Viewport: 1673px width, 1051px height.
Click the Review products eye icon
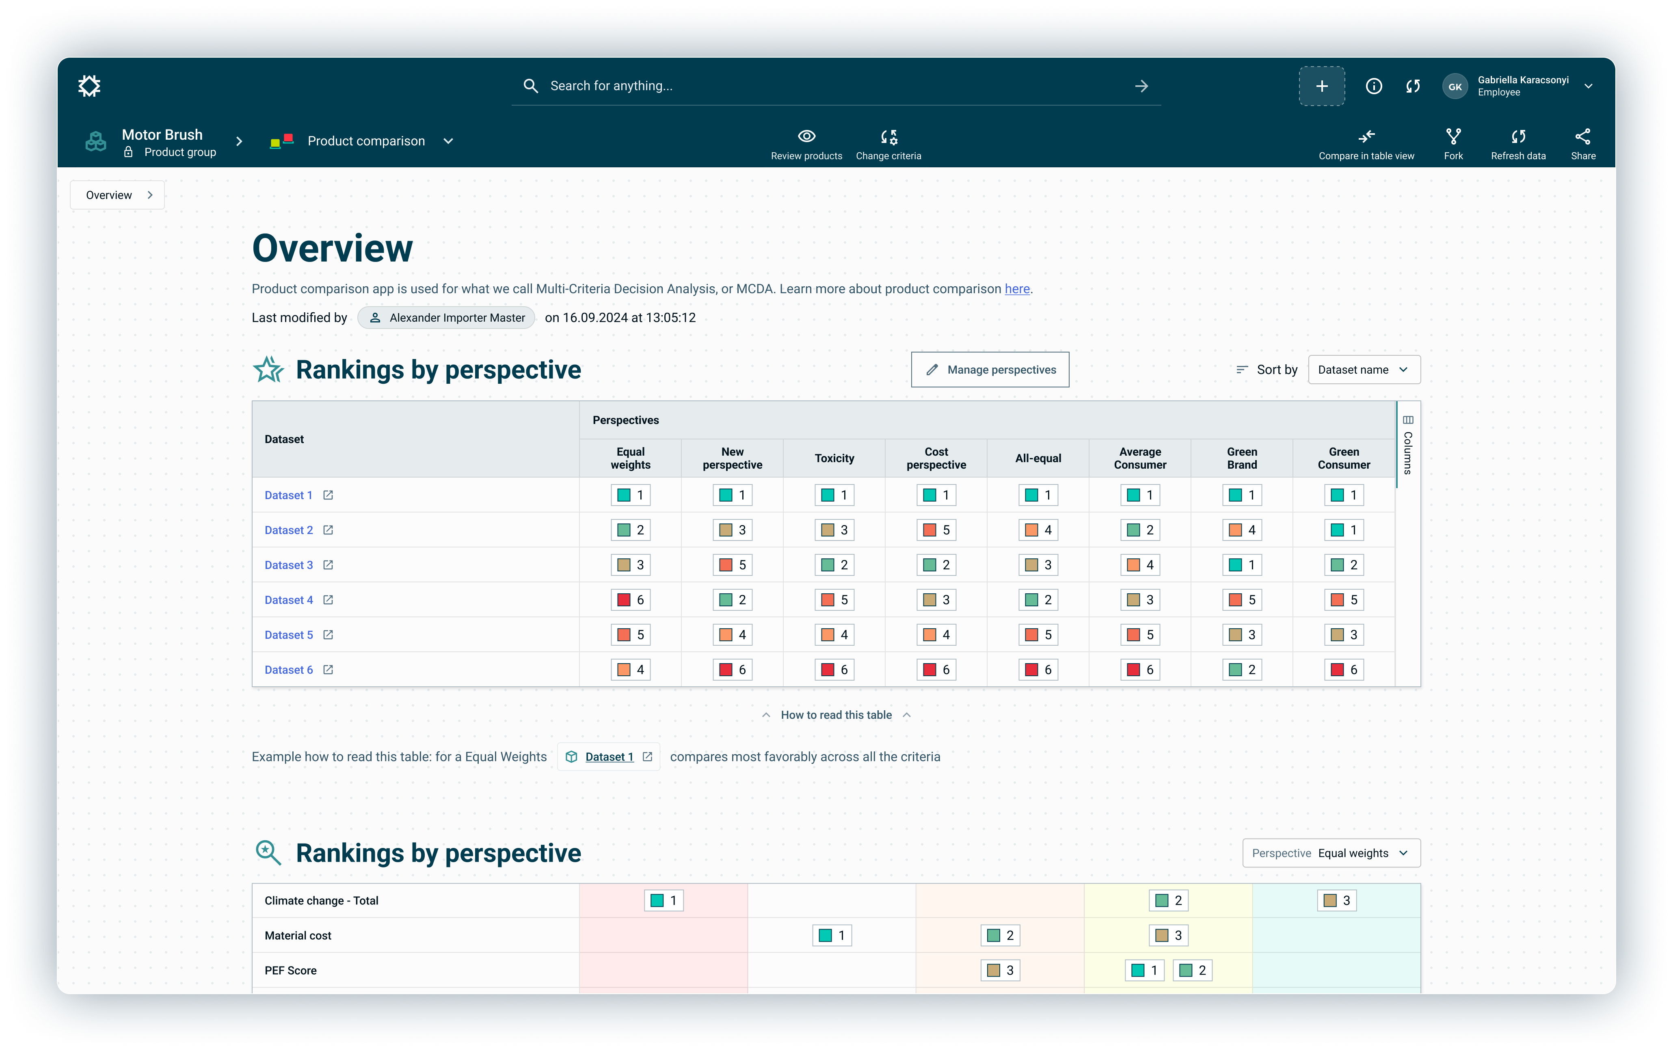806,136
